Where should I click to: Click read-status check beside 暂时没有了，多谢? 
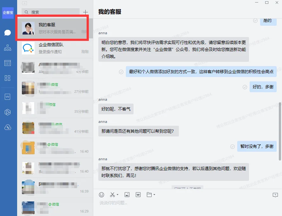click(x=233, y=147)
